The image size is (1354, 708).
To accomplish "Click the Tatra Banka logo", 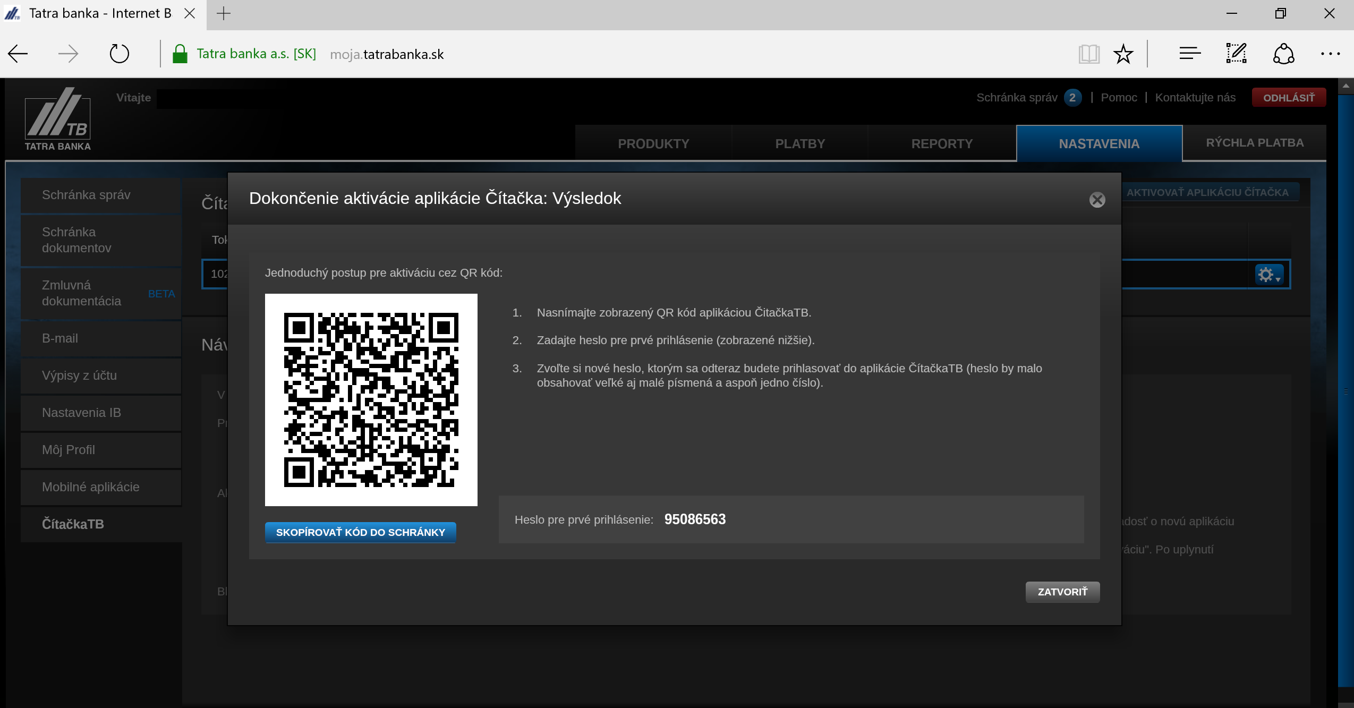I will click(58, 119).
